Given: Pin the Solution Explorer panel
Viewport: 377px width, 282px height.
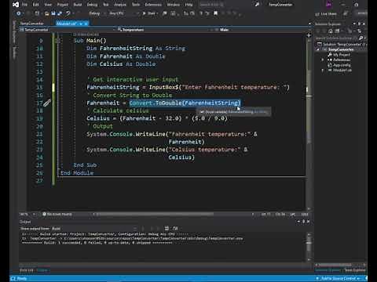Looking at the screenshot, I should (x=359, y=23).
